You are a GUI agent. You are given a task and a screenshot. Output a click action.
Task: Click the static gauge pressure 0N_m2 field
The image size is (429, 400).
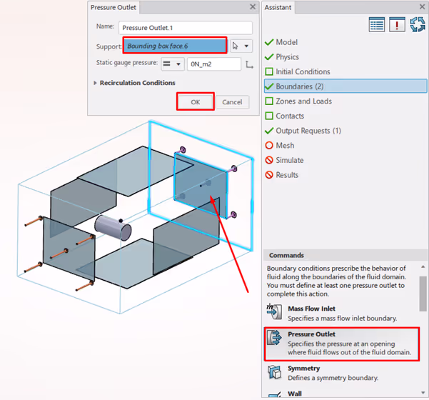click(214, 64)
